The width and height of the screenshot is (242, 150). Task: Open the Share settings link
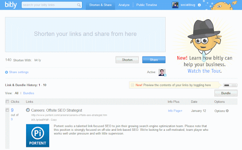(19, 72)
